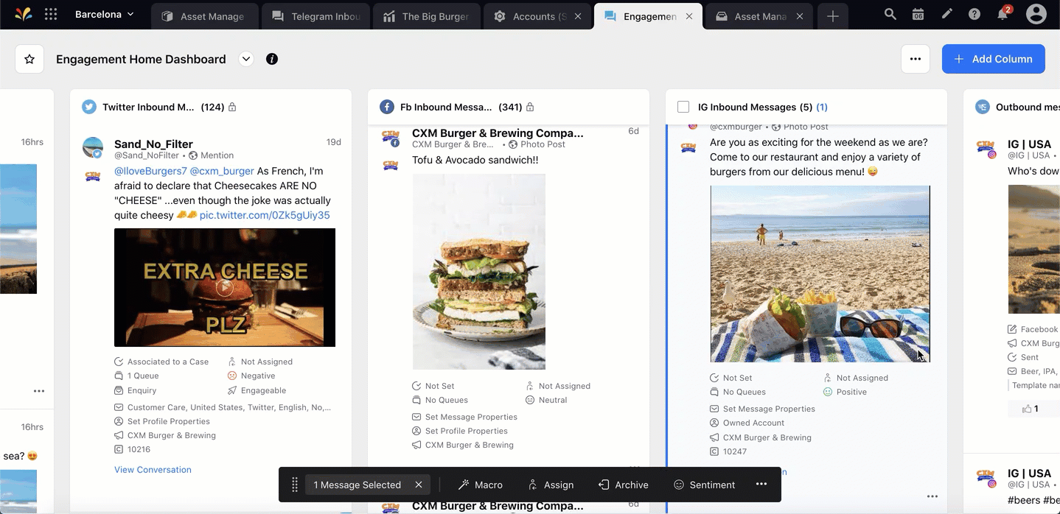Open Set Profile Properties on tweet
The image size is (1060, 514).
[x=162, y=421]
